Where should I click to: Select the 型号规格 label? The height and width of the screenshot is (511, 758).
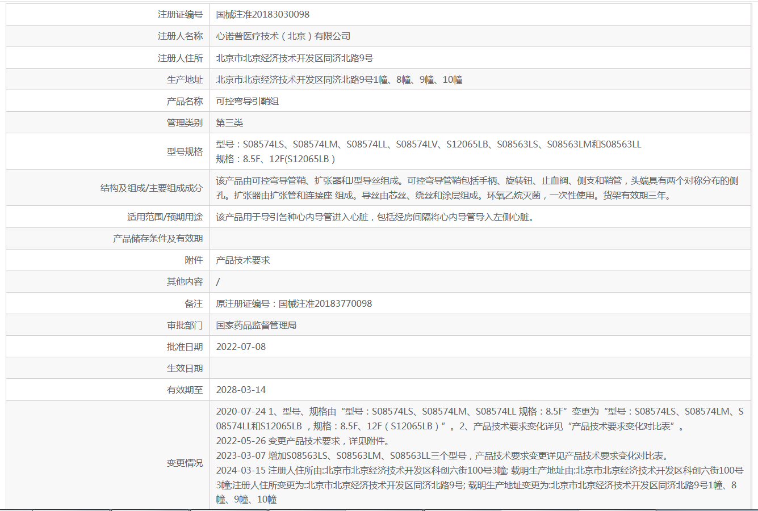pos(185,151)
